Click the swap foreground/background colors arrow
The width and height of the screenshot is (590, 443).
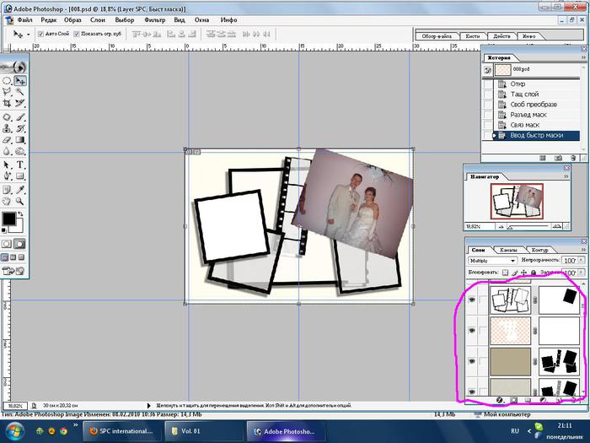(21, 214)
